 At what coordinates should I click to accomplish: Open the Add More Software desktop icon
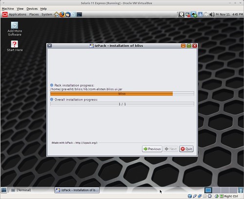point(15,29)
